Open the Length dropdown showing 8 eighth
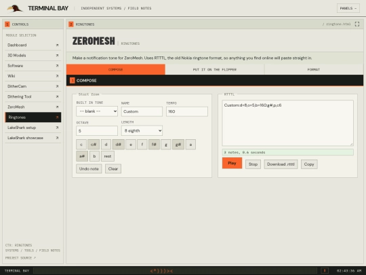366x275 pixels. 142,131
